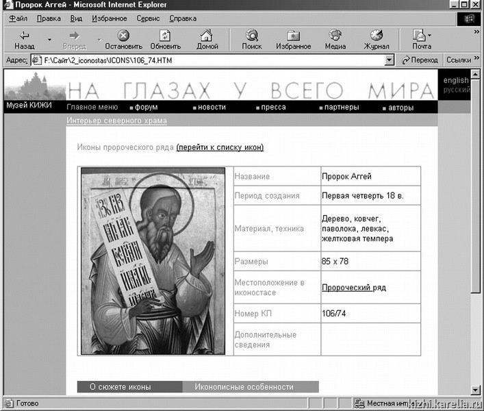Open the Файл menu
484x411 pixels.
tap(18, 18)
